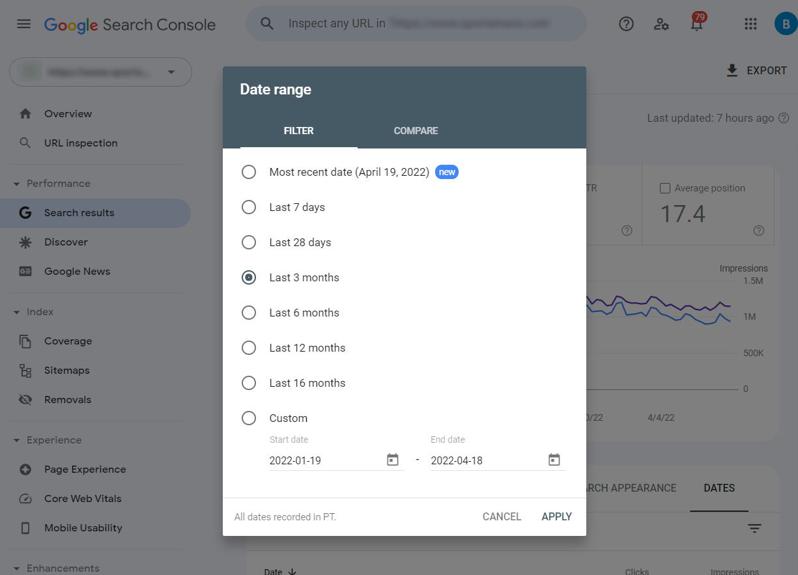
Task: Click the Removals crossed-eye icon
Action: [x=25, y=399]
